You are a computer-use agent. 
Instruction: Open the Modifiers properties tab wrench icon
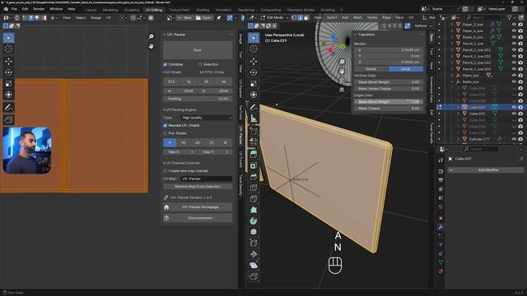pyautogui.click(x=441, y=227)
